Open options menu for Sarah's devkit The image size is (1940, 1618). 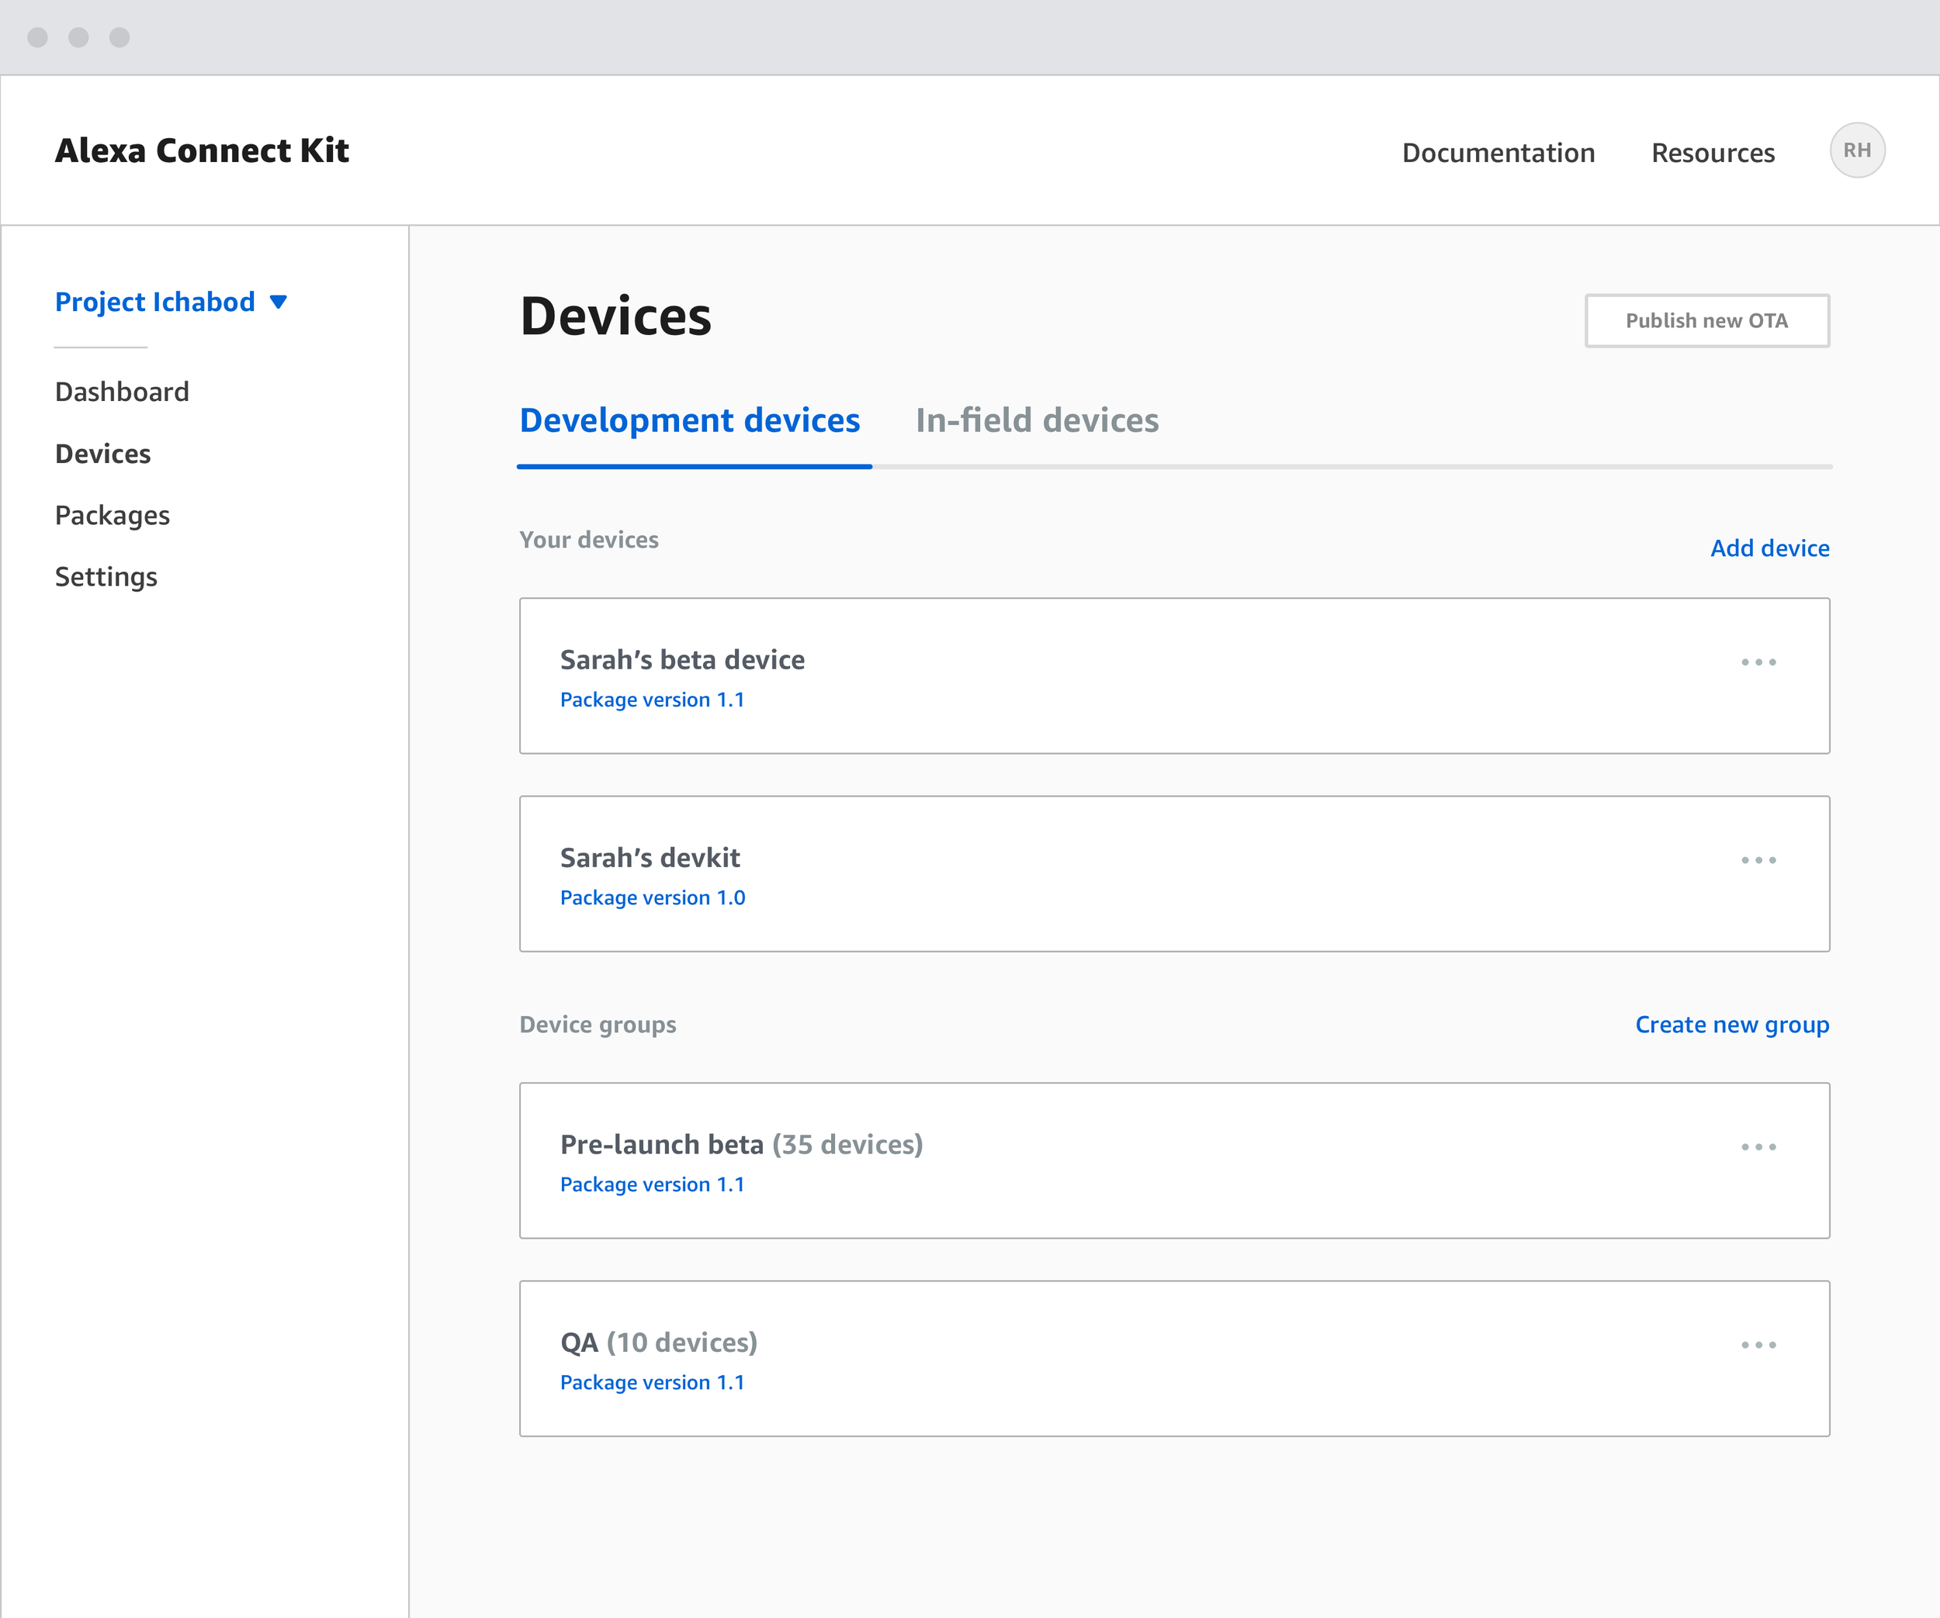point(1758,859)
